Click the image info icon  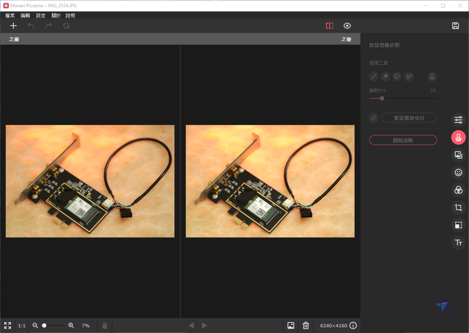353,326
